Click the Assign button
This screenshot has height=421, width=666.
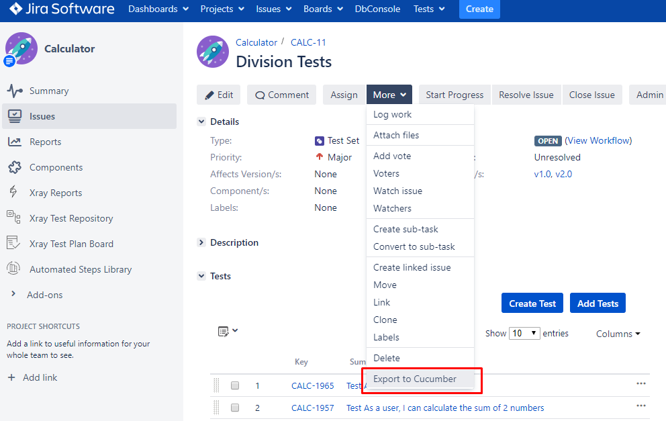pos(344,95)
